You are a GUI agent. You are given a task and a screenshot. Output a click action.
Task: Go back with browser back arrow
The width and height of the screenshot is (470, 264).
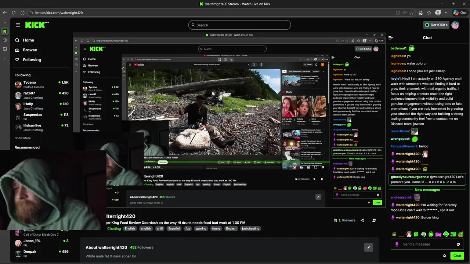click(5, 12)
